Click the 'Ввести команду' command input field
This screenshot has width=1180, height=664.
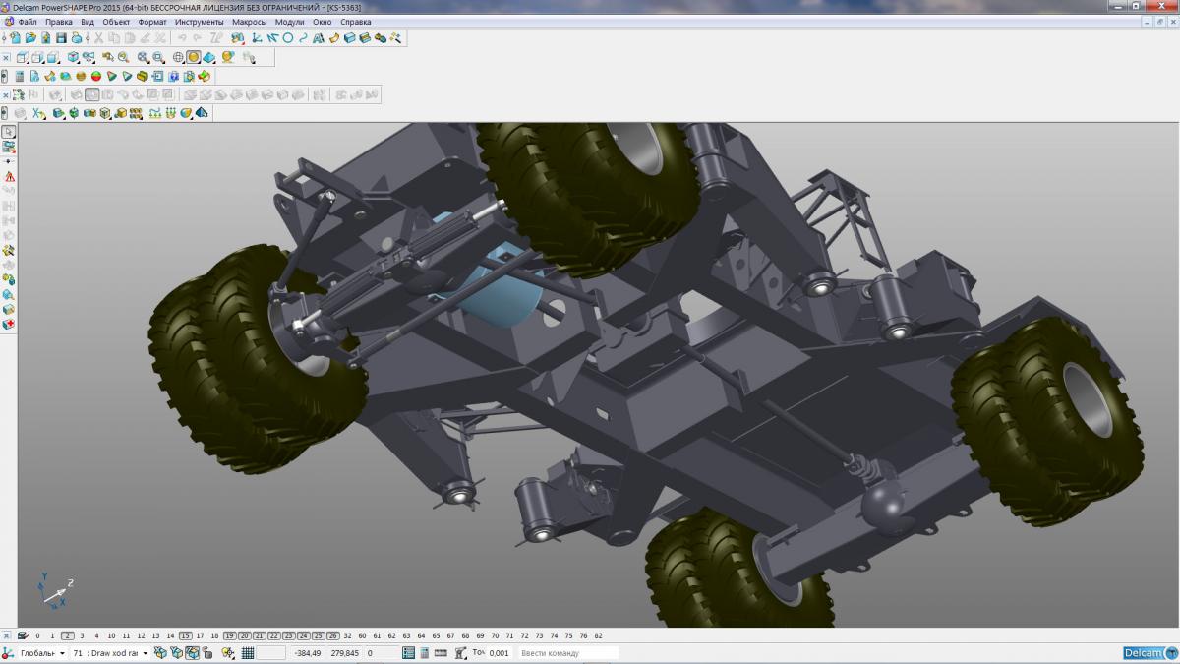click(x=567, y=653)
